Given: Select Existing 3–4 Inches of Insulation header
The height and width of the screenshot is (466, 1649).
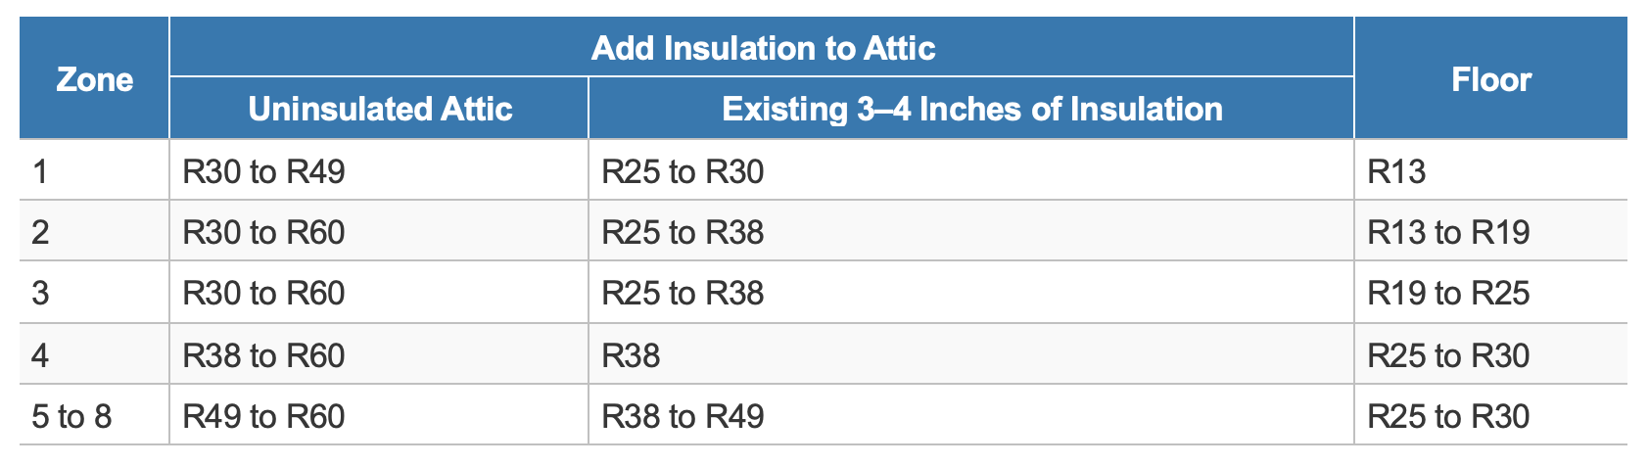Looking at the screenshot, I should [971, 109].
